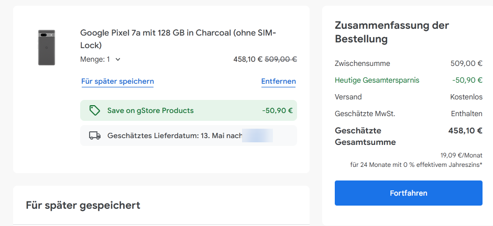The image size is (493, 226).
Task: Click the blurred delivery location
Action: click(258, 135)
